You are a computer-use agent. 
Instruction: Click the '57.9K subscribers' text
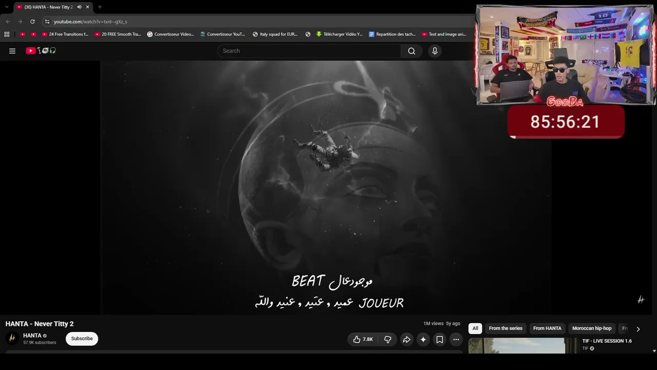pos(40,343)
